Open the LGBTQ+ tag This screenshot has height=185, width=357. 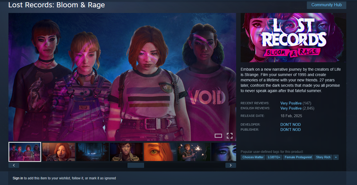274,157
